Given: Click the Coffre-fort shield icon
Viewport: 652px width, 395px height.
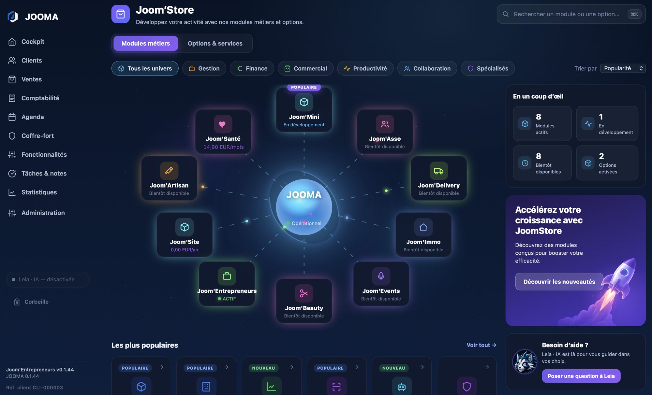Looking at the screenshot, I should pyautogui.click(x=12, y=136).
